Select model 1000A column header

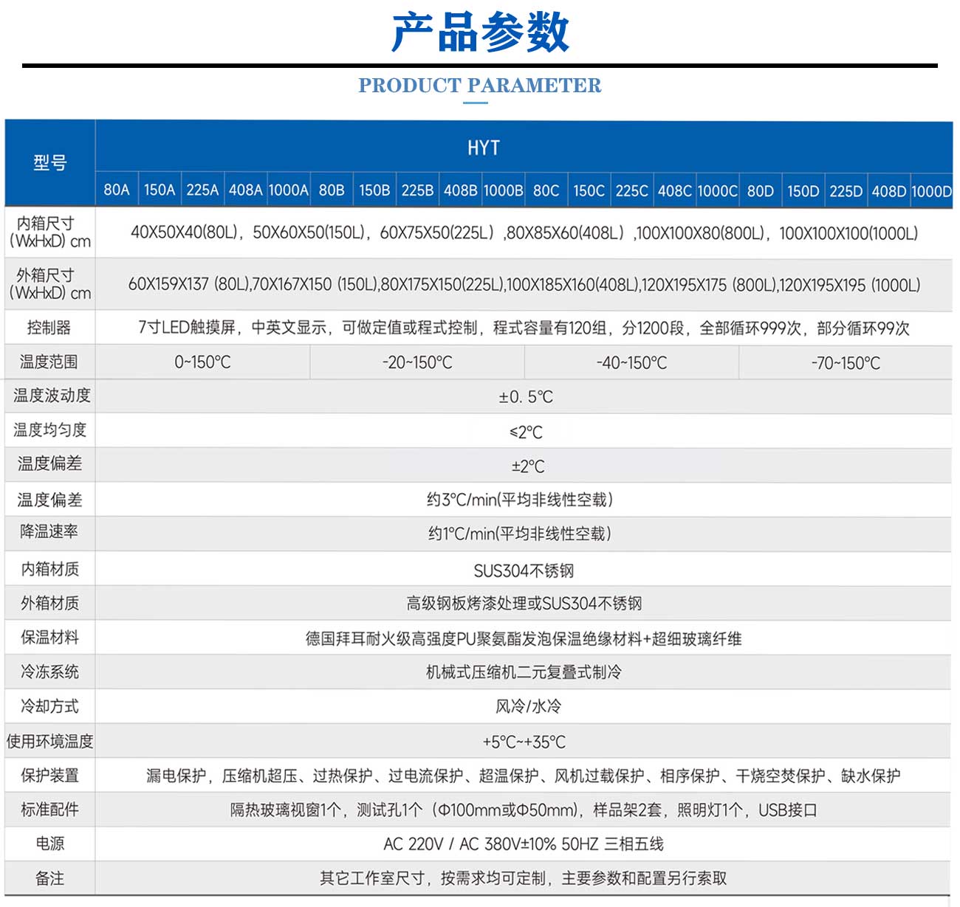[288, 190]
